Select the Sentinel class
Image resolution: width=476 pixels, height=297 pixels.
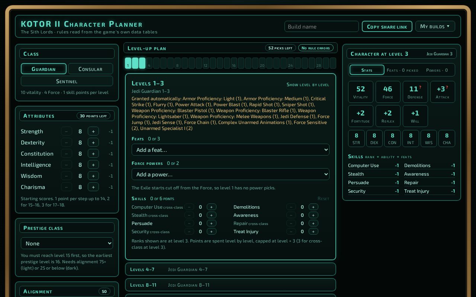(67, 81)
